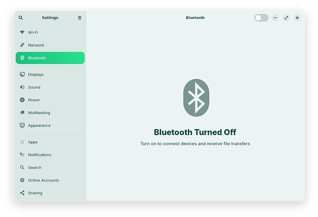The height and width of the screenshot is (217, 318).
Task: Select Search in the settings sidebar
Action: pos(35,168)
